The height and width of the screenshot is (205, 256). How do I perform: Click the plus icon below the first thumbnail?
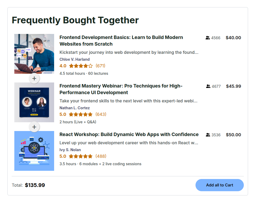(x=34, y=78)
